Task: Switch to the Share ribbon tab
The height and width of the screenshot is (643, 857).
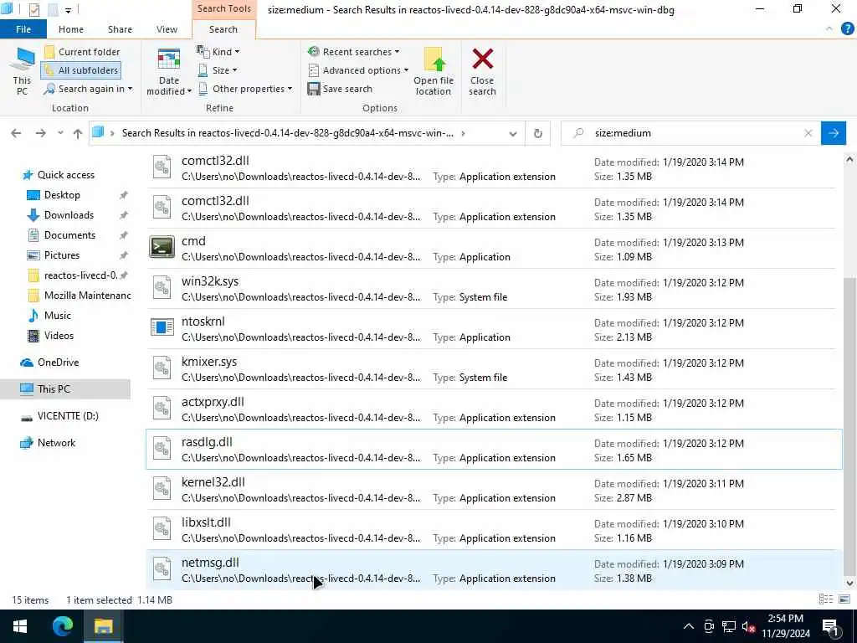Action: [120, 29]
